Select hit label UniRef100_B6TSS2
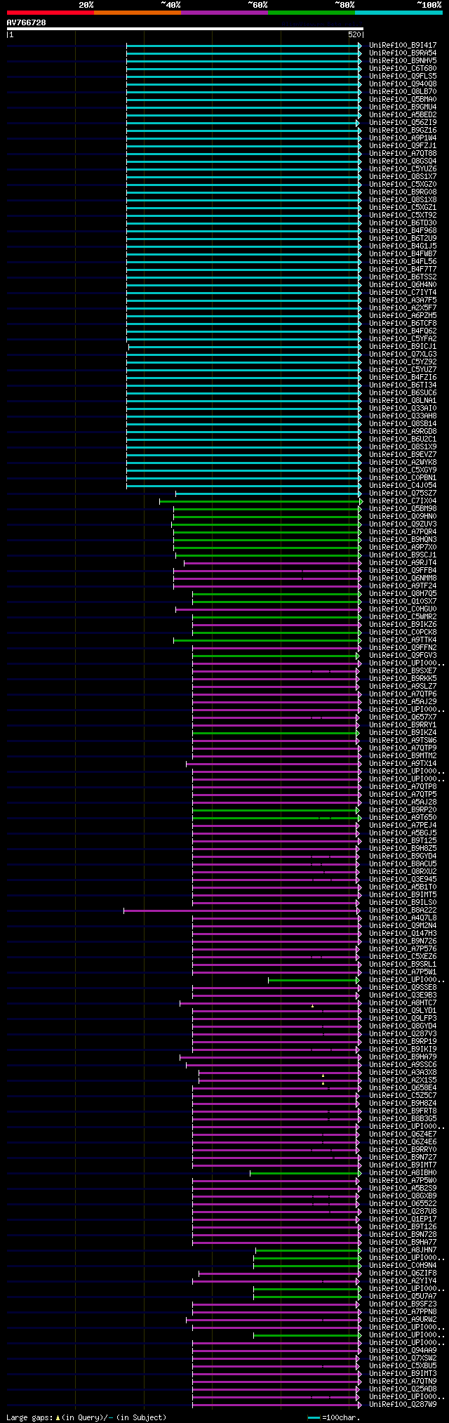Viewport: 449px width, 1423px height. [x=403, y=277]
